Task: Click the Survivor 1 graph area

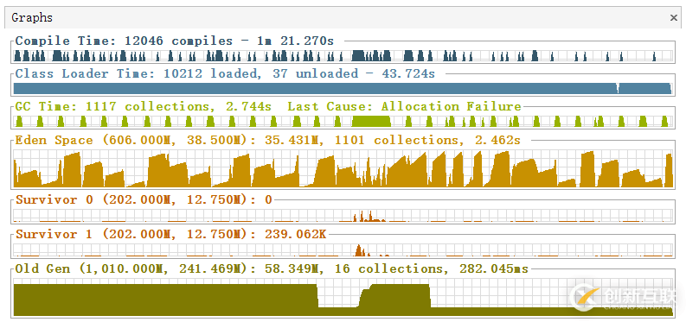Action: tap(343, 250)
